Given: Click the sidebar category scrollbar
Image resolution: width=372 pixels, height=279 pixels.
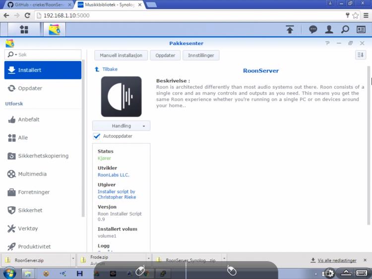Looking at the screenshot, I should click(x=83, y=139).
